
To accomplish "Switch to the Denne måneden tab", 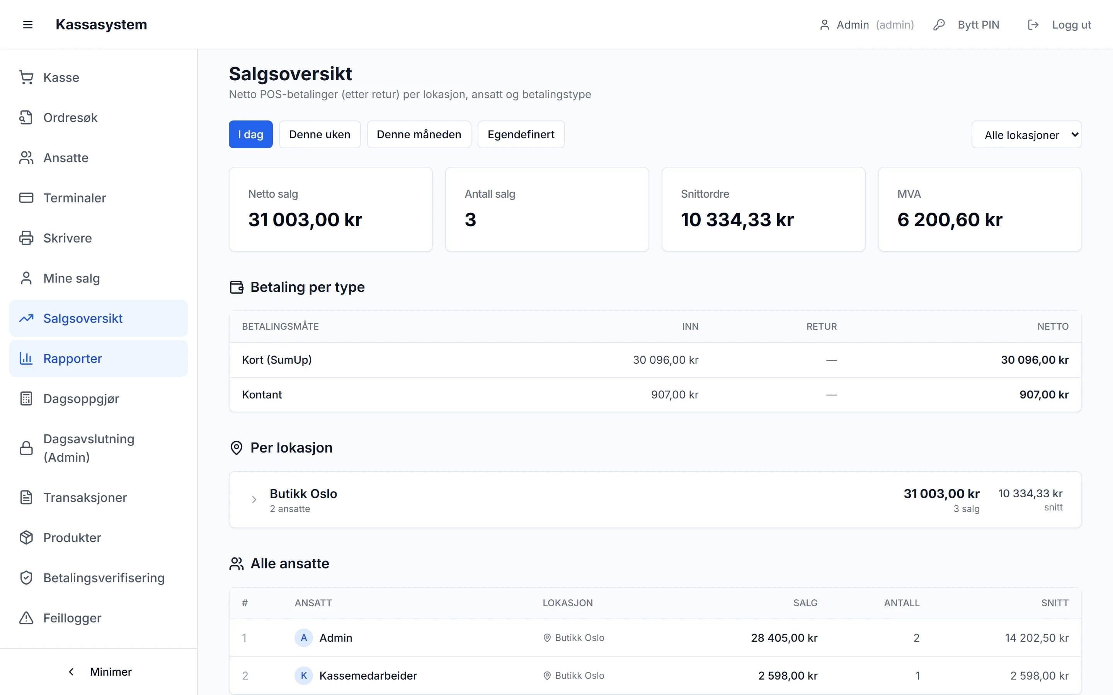I will pos(419,134).
